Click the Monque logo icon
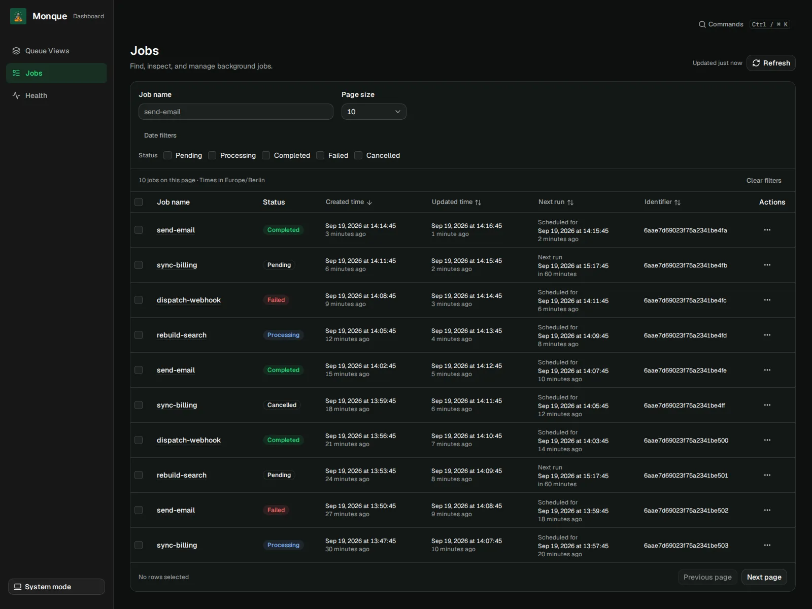Viewport: 812px width, 609px height. coord(18,16)
